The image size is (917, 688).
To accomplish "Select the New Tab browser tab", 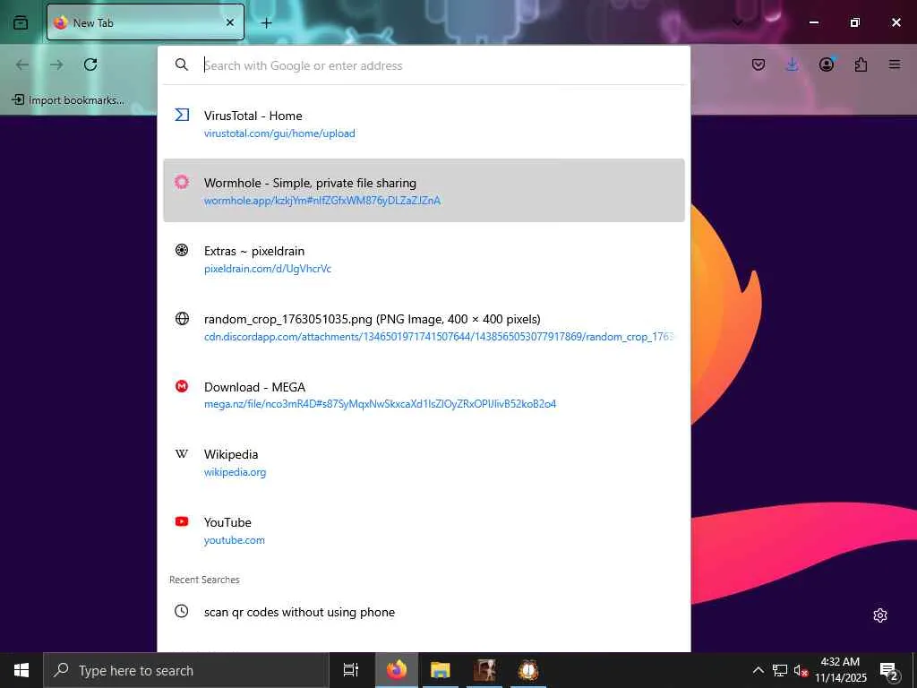I will point(145,22).
